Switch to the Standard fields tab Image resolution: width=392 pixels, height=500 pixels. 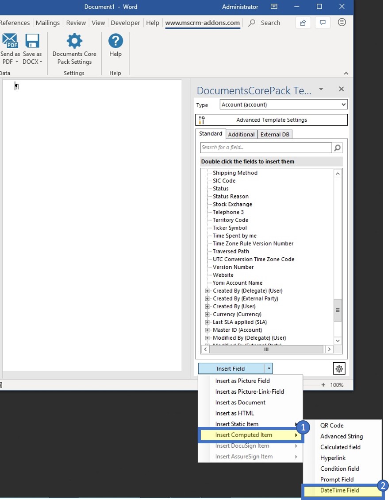[x=211, y=134]
